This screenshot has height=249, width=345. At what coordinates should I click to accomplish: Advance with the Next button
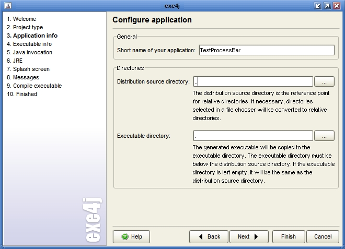[249, 236]
